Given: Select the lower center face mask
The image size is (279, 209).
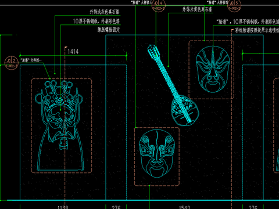Looking at the screenshot, I should (157, 154).
